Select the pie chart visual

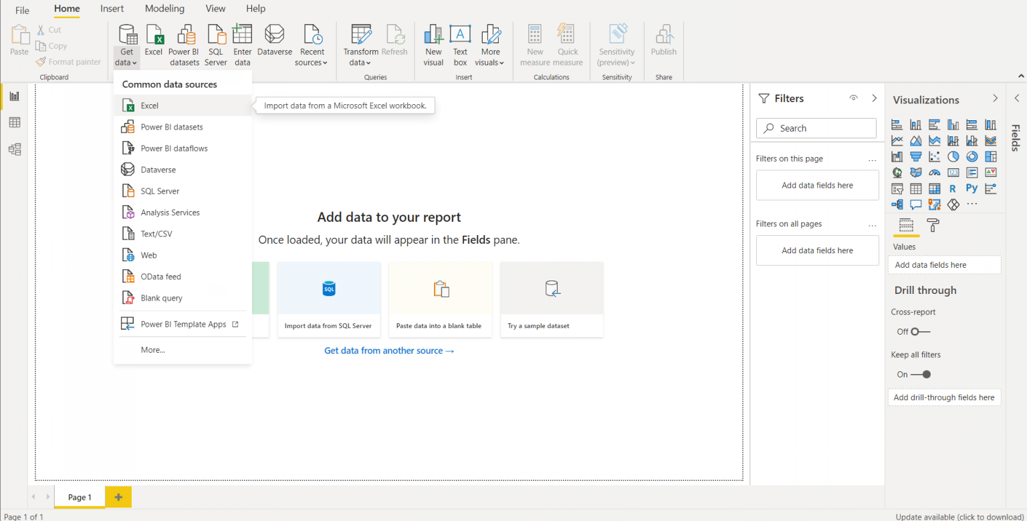pos(953,156)
